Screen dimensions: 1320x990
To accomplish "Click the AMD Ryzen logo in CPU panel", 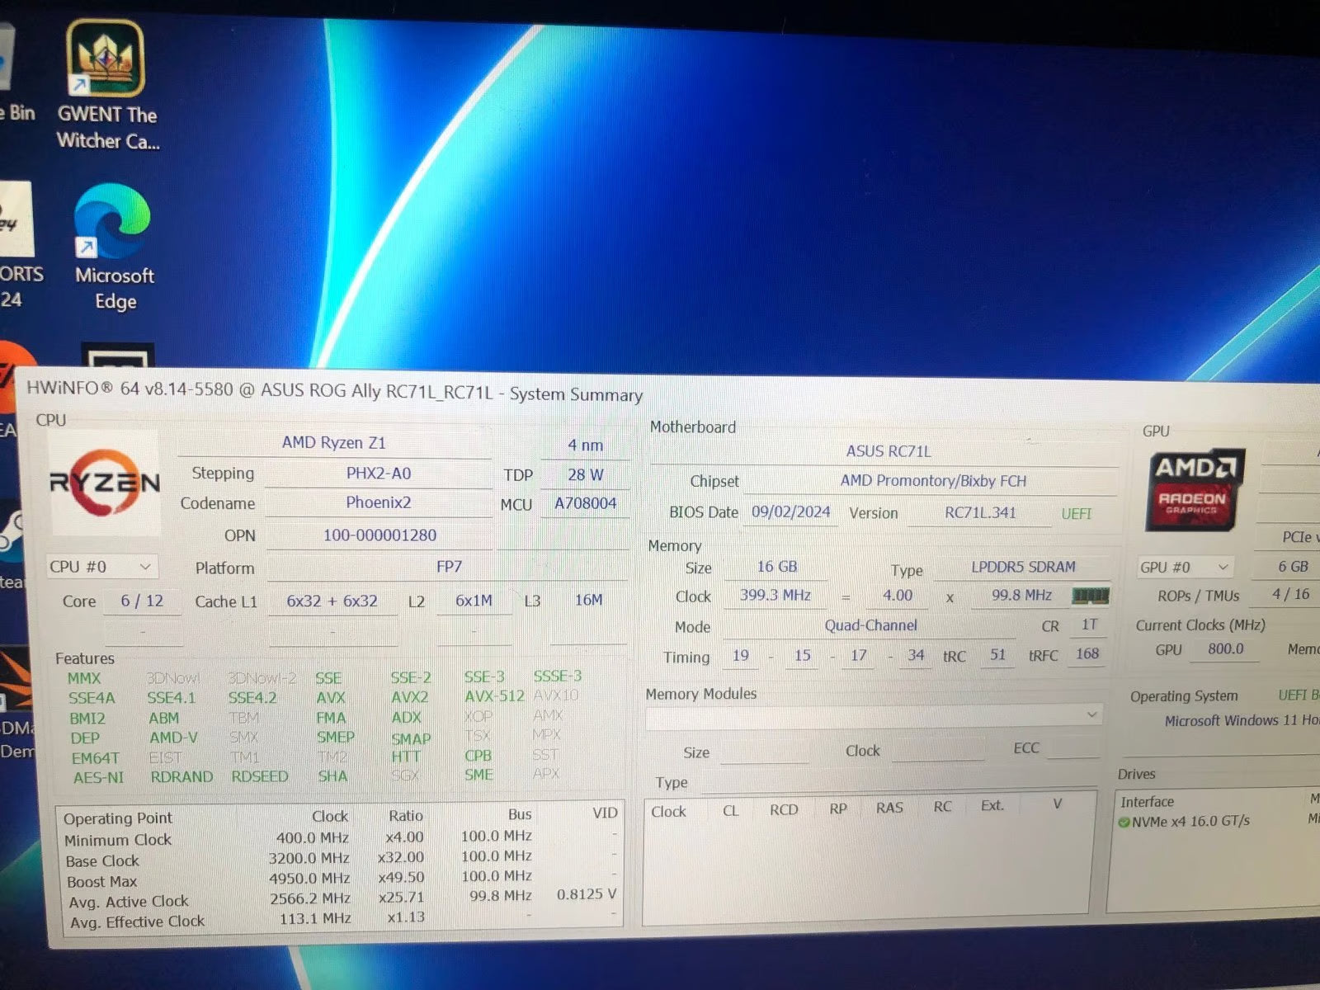I will click(105, 481).
